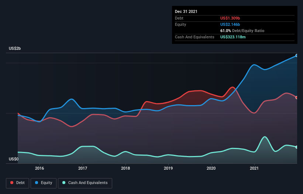The image size is (303, 194).
Task: Click the US$2.146b equity value
Action: click(x=230, y=24)
